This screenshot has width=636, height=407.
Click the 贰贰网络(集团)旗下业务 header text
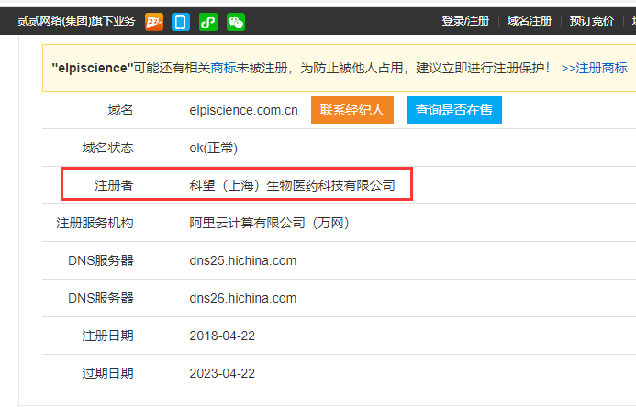point(76,21)
